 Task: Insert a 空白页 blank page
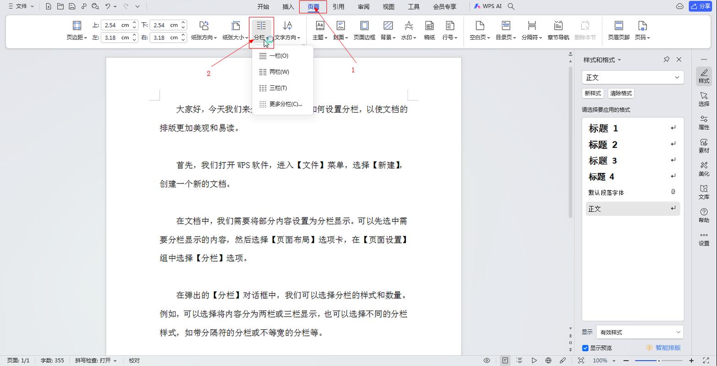[480, 31]
